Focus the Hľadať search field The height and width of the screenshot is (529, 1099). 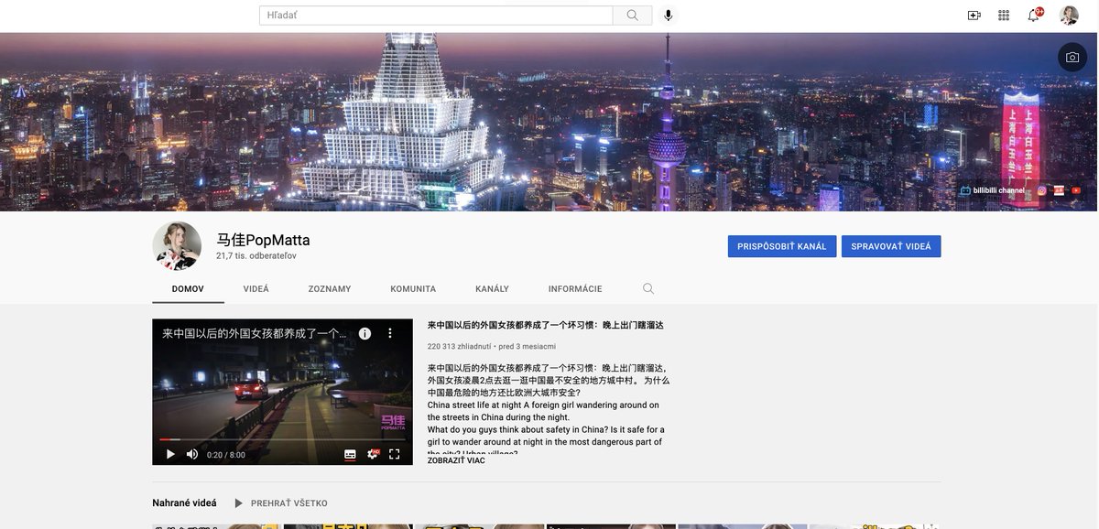436,16
